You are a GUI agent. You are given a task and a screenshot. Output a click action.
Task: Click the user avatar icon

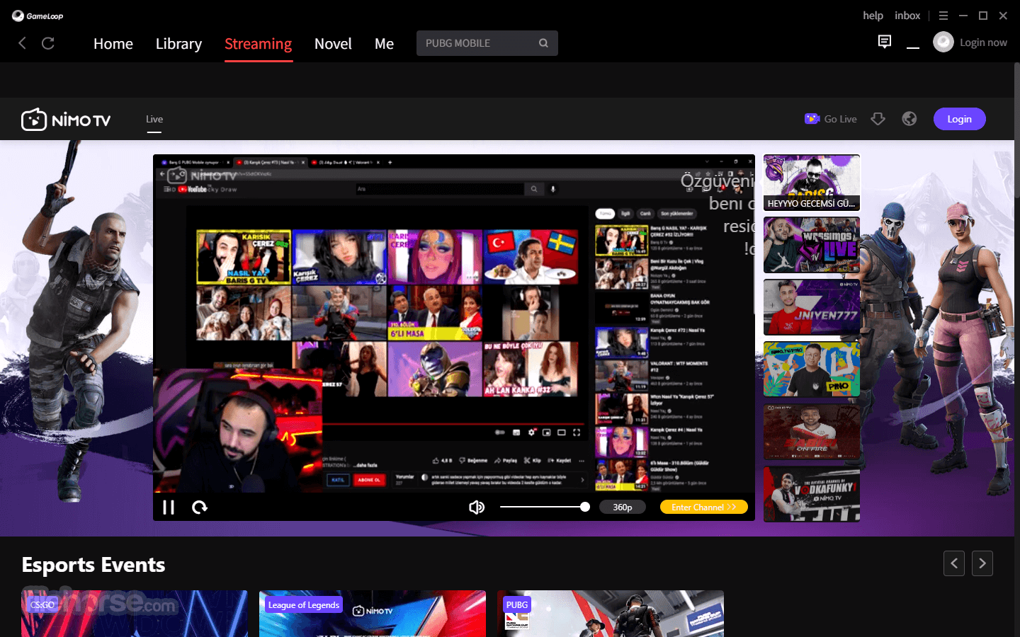pos(943,42)
